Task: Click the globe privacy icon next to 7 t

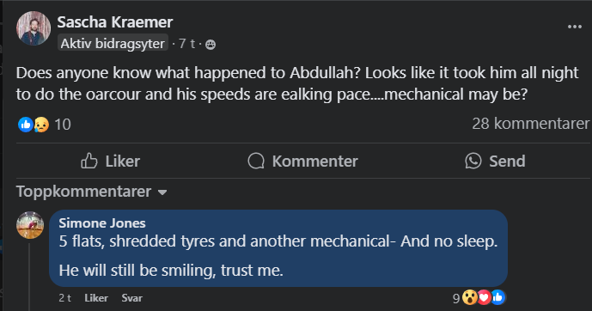Action: [x=211, y=45]
